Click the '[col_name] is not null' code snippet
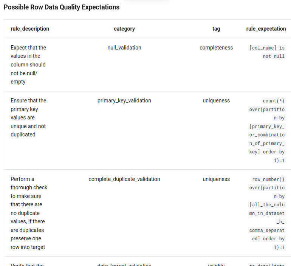Viewport: 291px width, 266px height. tap(267, 52)
